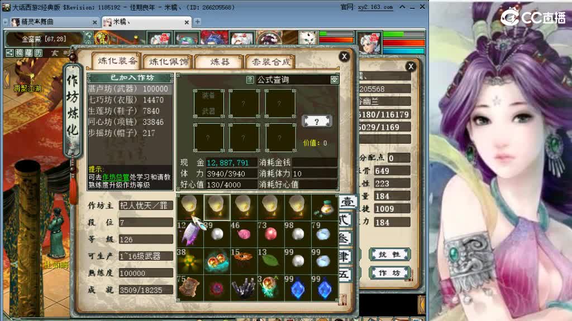This screenshot has height=321, width=572.
Task: Switch inventory to page 贰
Action: pyautogui.click(x=345, y=220)
